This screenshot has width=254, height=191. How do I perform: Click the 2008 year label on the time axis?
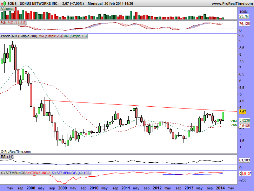click(x=31, y=188)
